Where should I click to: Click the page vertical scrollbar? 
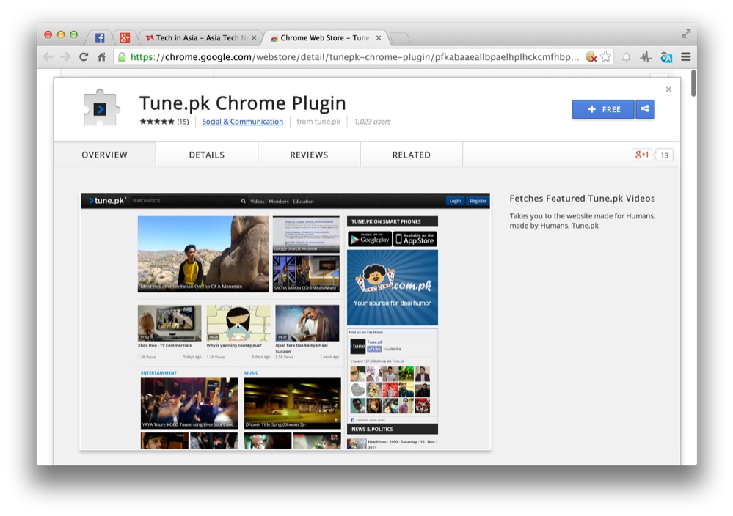click(693, 83)
